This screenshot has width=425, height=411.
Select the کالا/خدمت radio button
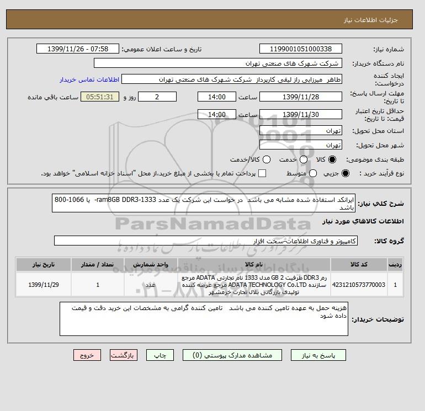pos(267,159)
